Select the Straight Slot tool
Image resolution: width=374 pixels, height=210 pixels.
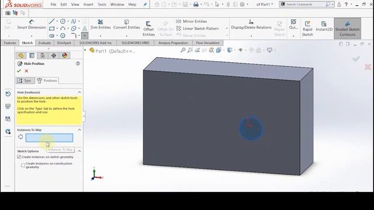52,36
